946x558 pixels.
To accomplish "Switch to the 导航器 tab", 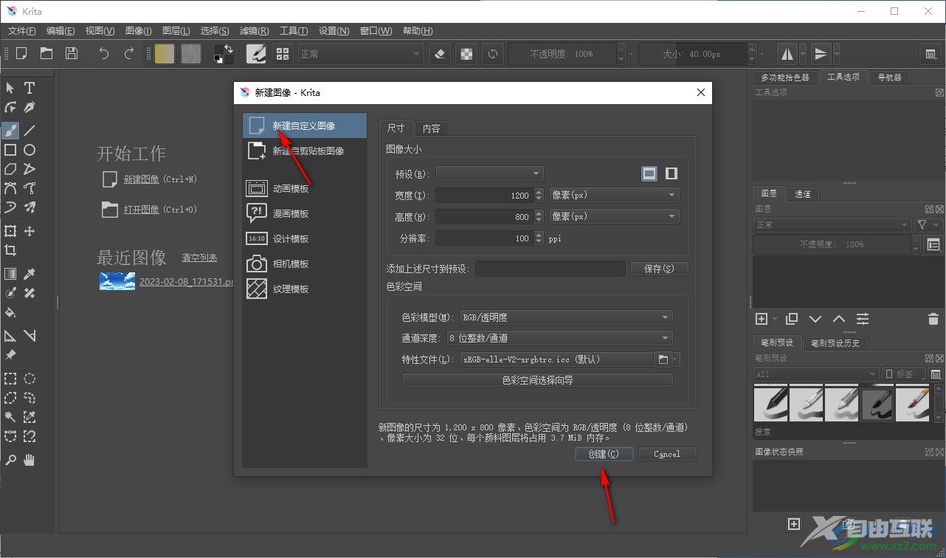I will pos(889,77).
